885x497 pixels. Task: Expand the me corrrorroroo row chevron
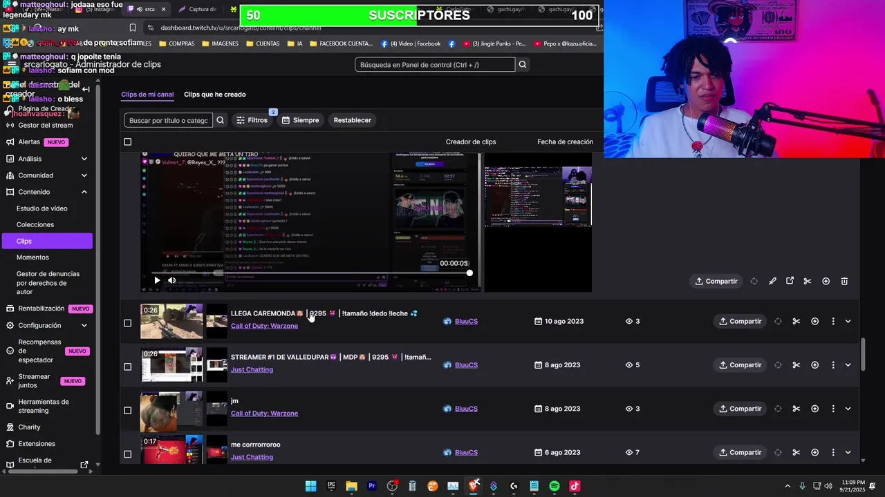(x=848, y=452)
